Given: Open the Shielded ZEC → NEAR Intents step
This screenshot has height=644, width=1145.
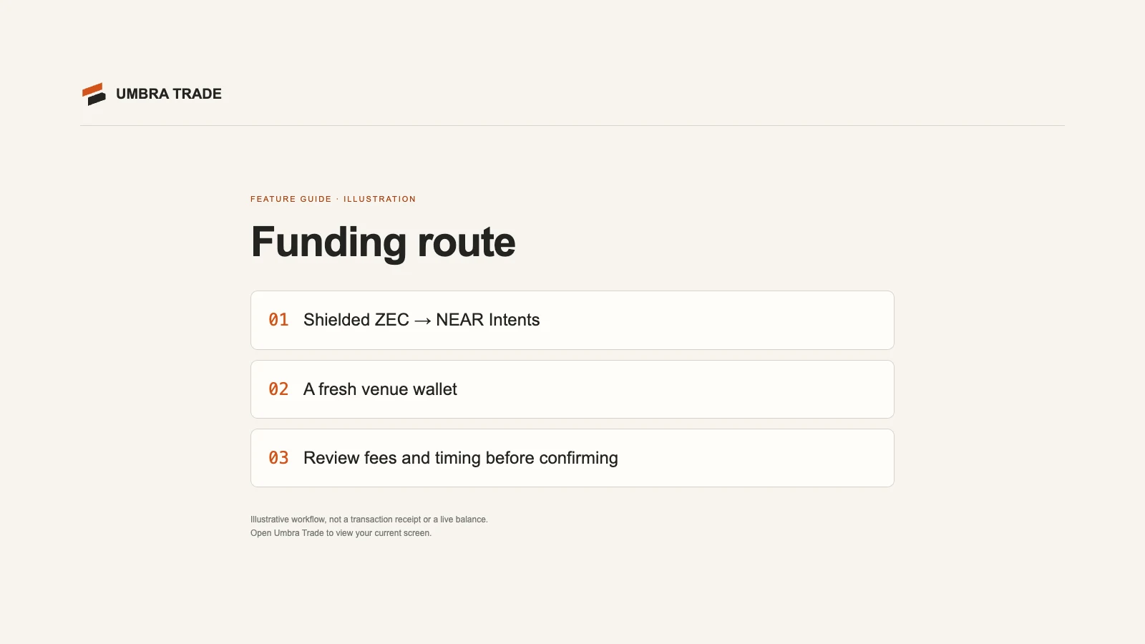Looking at the screenshot, I should [572, 320].
